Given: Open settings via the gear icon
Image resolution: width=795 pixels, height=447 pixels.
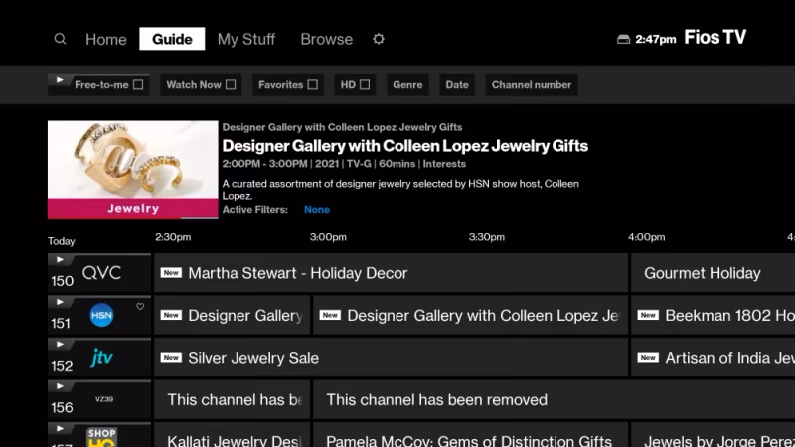Looking at the screenshot, I should tap(378, 39).
